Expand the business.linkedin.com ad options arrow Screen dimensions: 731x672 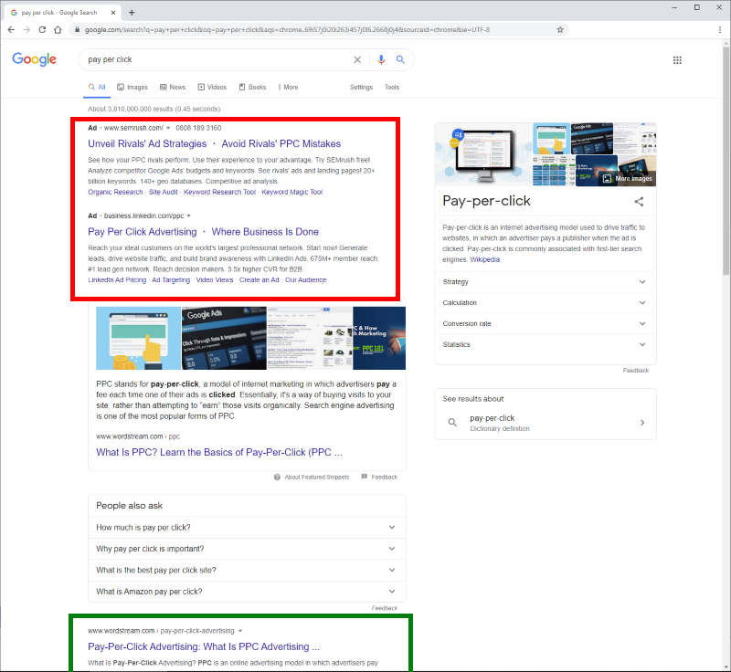tap(189, 216)
